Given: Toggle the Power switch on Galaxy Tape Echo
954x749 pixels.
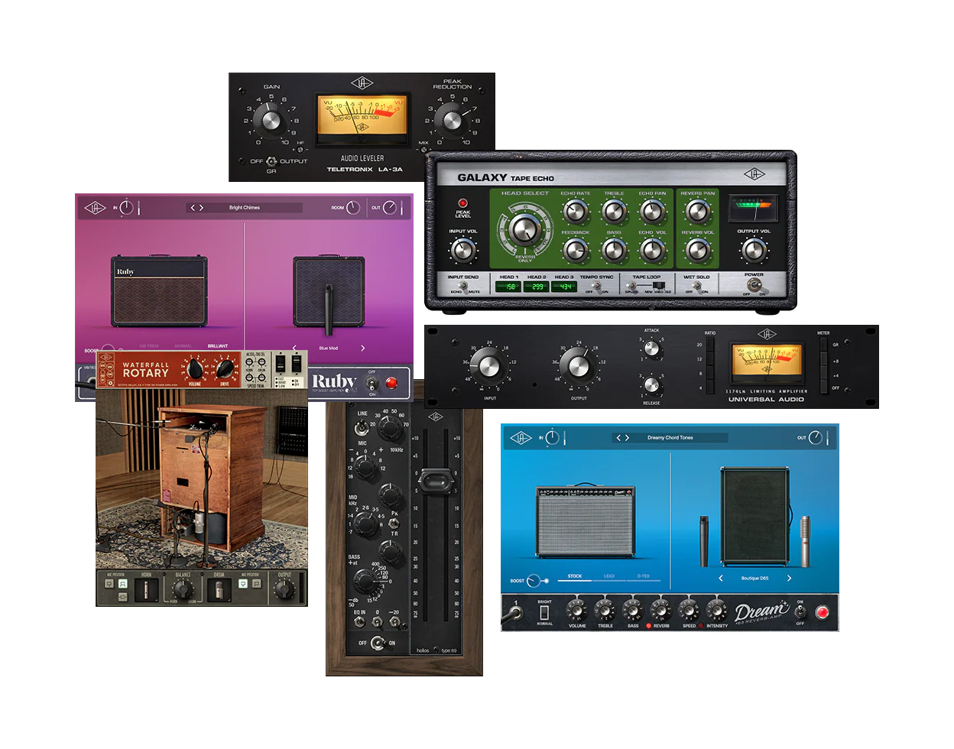Looking at the screenshot, I should (x=754, y=285).
